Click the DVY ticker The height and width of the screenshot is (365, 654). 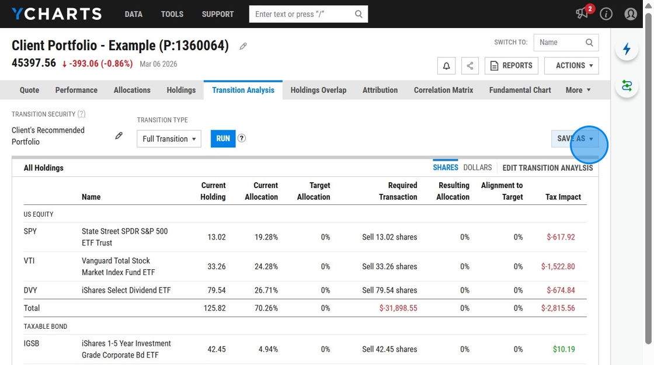tap(30, 290)
